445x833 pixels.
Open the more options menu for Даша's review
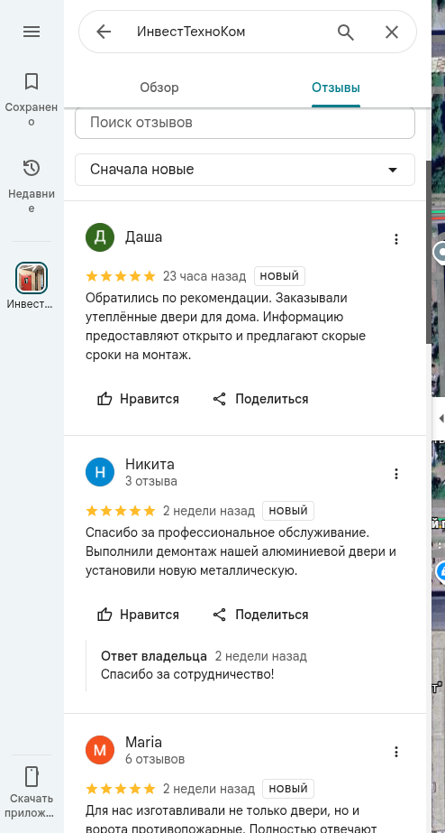tap(396, 239)
